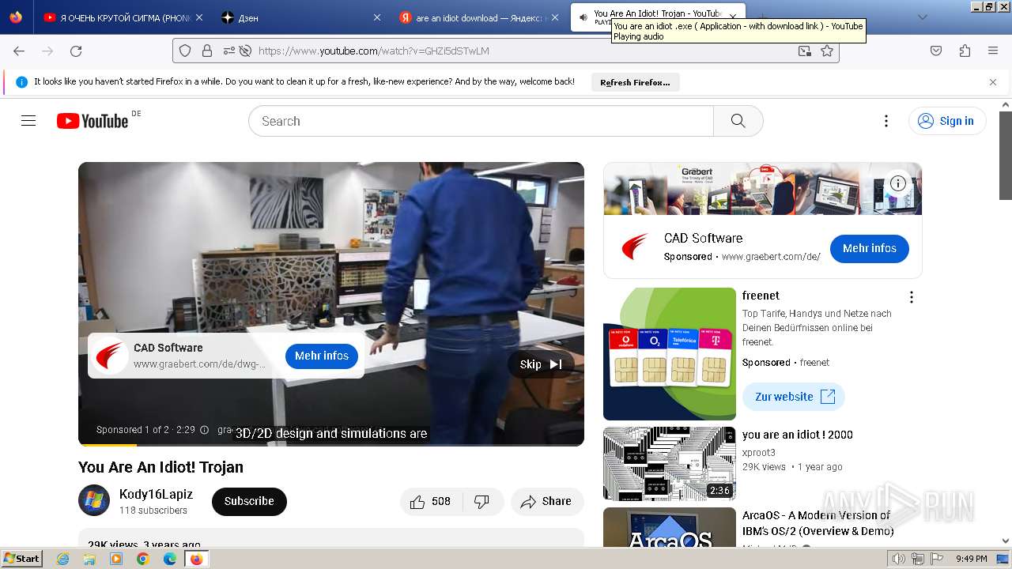Image resolution: width=1012 pixels, height=569 pixels.
Task: Launch Edge from taskbar
Action: click(169, 559)
